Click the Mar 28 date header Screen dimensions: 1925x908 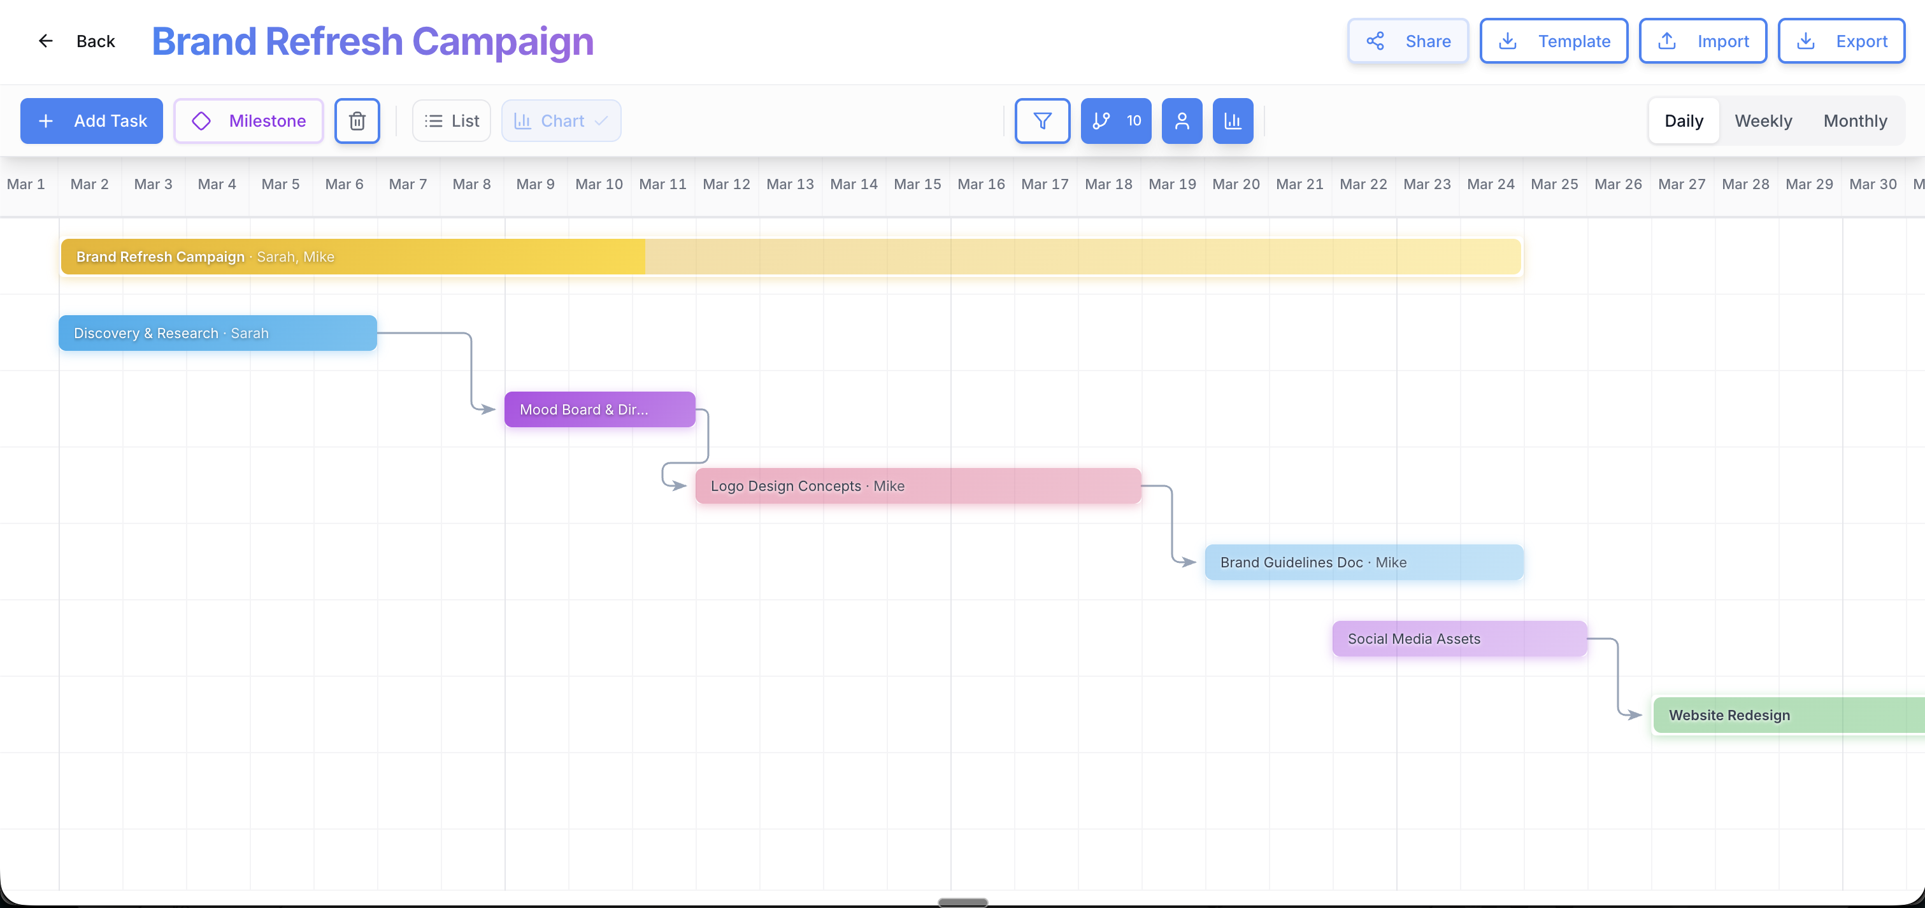click(x=1745, y=185)
